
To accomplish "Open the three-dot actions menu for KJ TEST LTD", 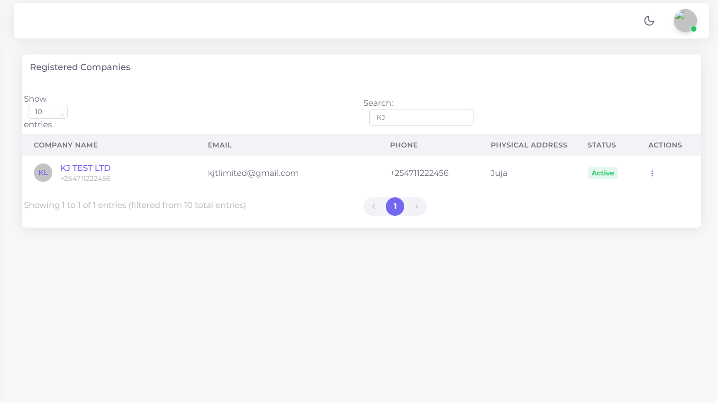I will (x=652, y=173).
